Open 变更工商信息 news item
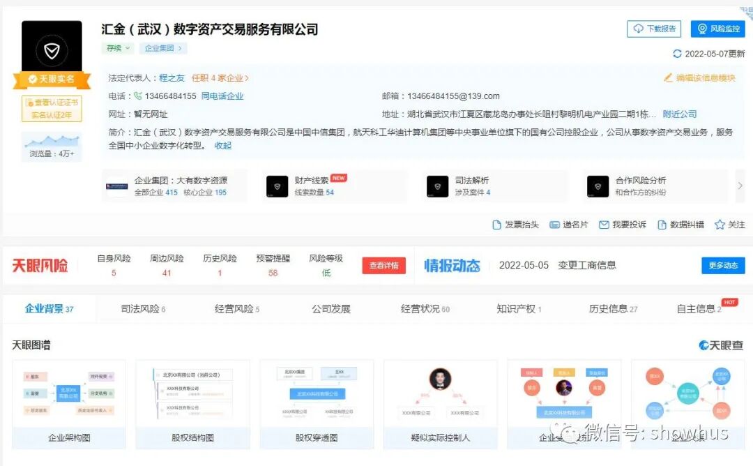The width and height of the screenshot is (753, 466). [587, 265]
